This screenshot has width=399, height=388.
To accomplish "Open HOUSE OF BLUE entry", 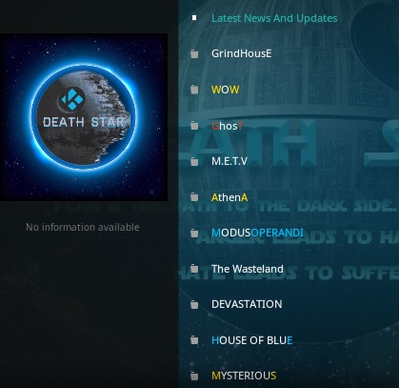I will click(x=252, y=340).
